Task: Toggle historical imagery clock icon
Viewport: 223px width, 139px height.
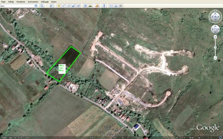Action: pyautogui.click(x=85, y=6)
